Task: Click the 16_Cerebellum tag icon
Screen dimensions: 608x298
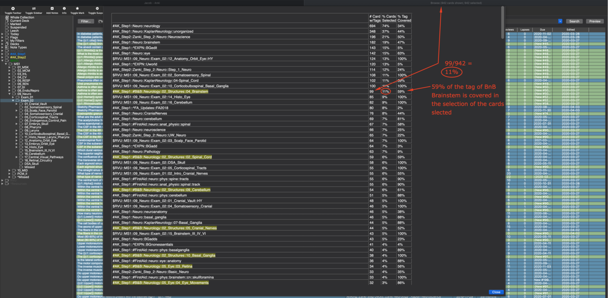Action: tap(21, 154)
